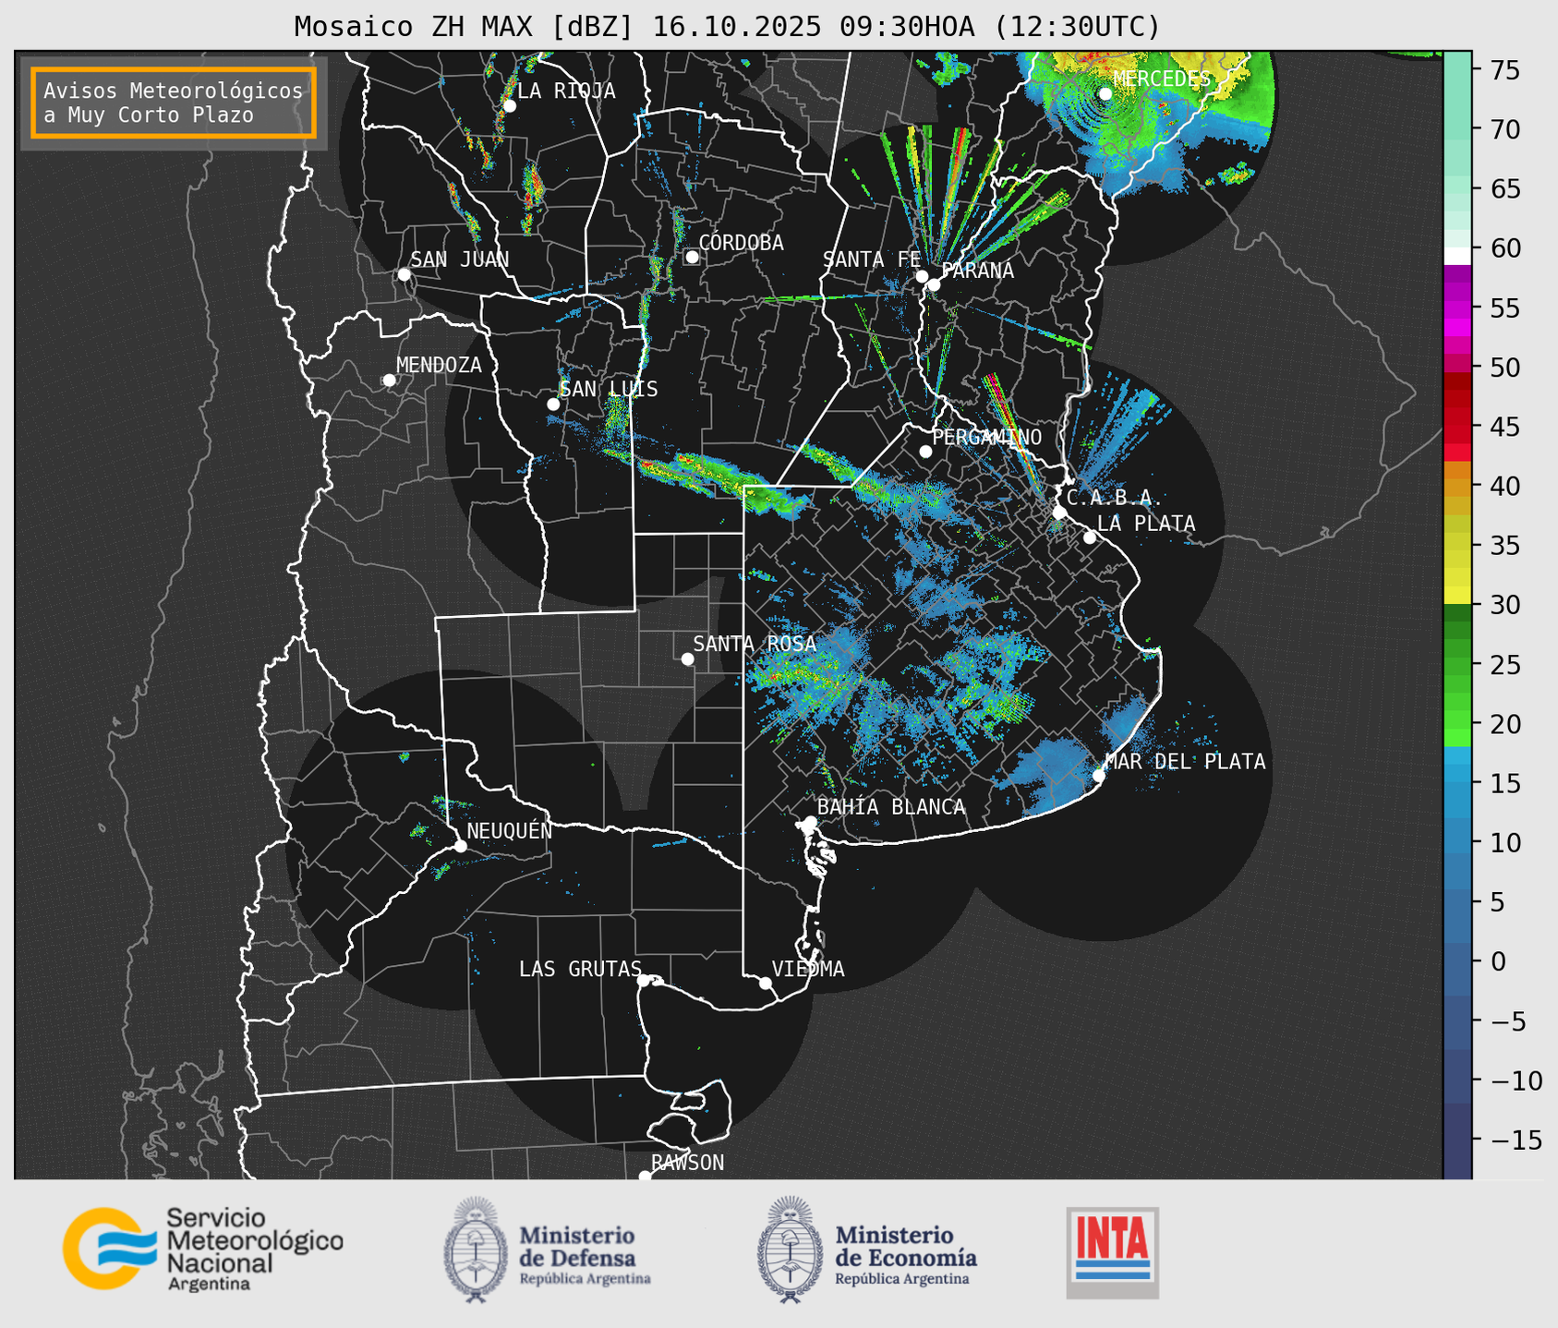Click the Ministerio de Defensa coat of arms

pyautogui.click(x=476, y=1250)
